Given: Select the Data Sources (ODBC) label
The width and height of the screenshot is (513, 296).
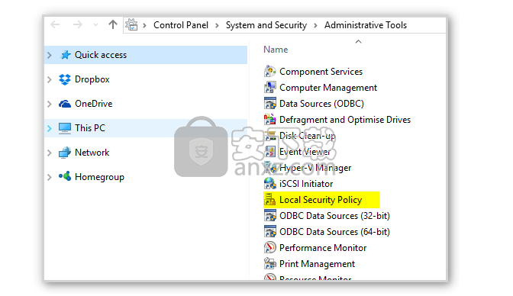Looking at the screenshot, I should 321,104.
